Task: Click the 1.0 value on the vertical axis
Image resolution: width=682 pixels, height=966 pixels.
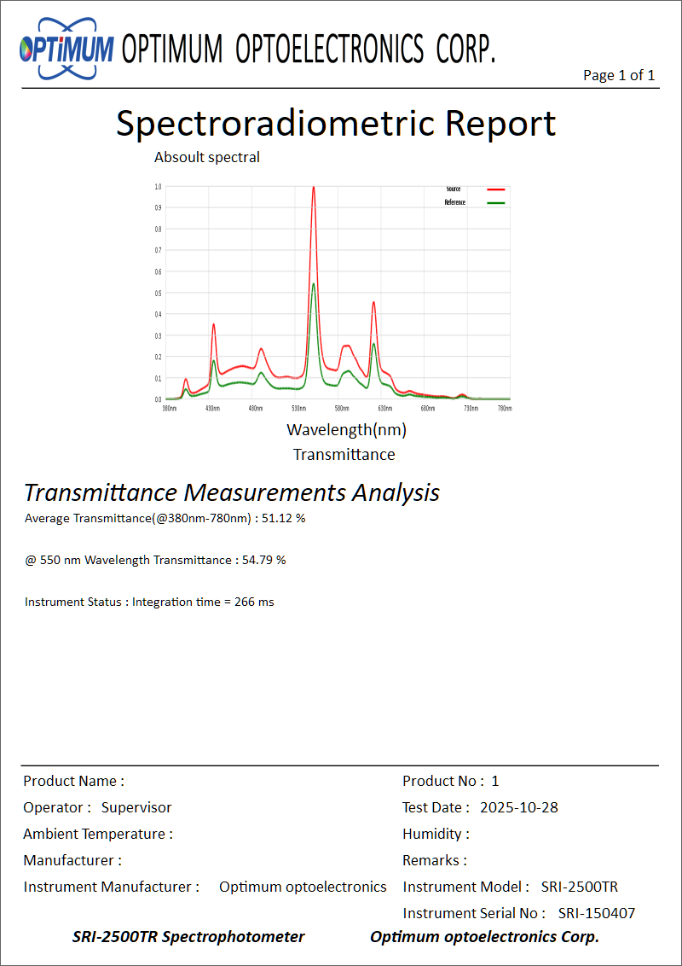Action: (x=158, y=186)
